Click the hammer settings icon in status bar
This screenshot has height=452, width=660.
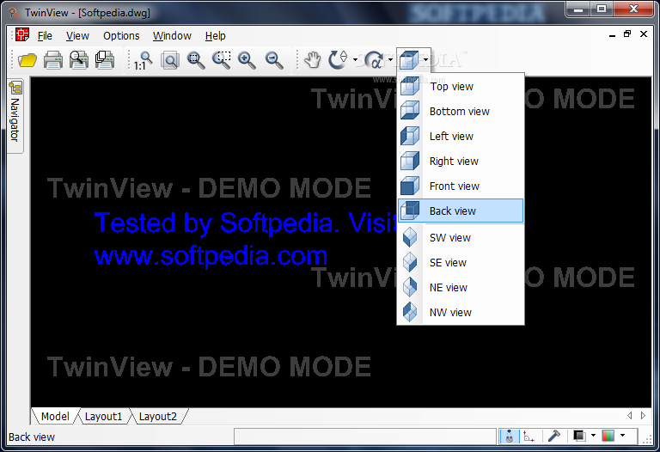pyautogui.click(x=554, y=436)
